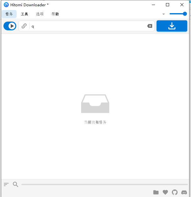Open the sort/filter list icon

[6, 184]
